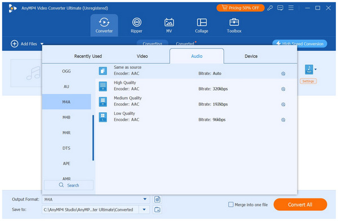Viewport: 338px width, 221px height.
Task: Open settings gear for High Quality
Action: [x=283, y=89]
